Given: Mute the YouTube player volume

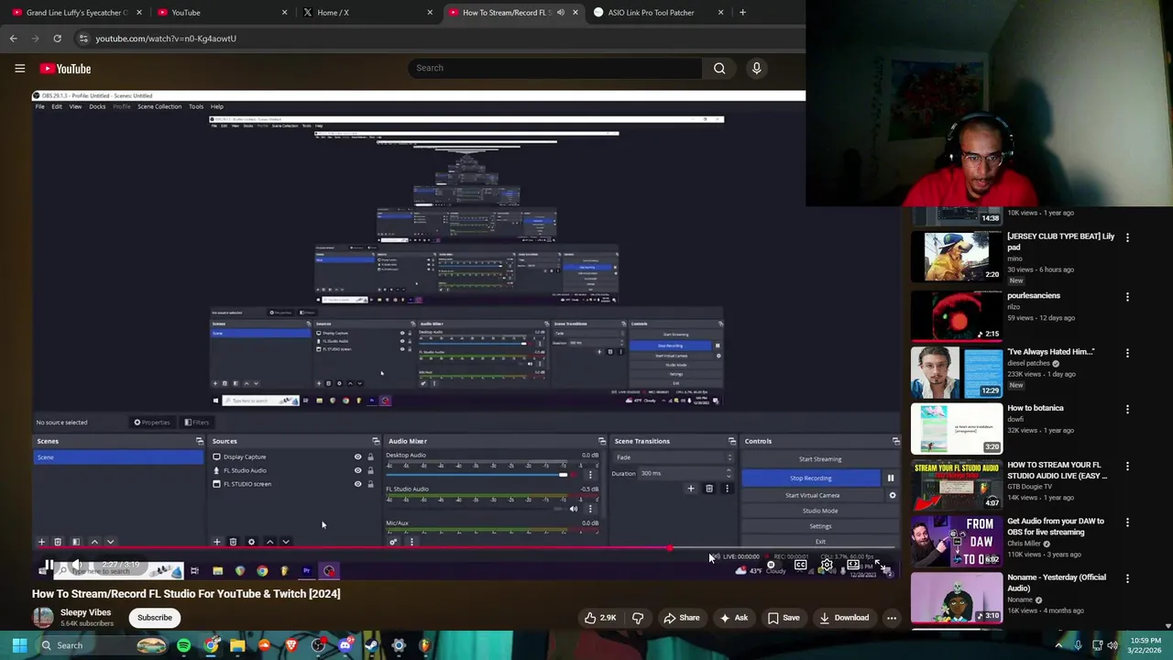Looking at the screenshot, I should 78,566.
